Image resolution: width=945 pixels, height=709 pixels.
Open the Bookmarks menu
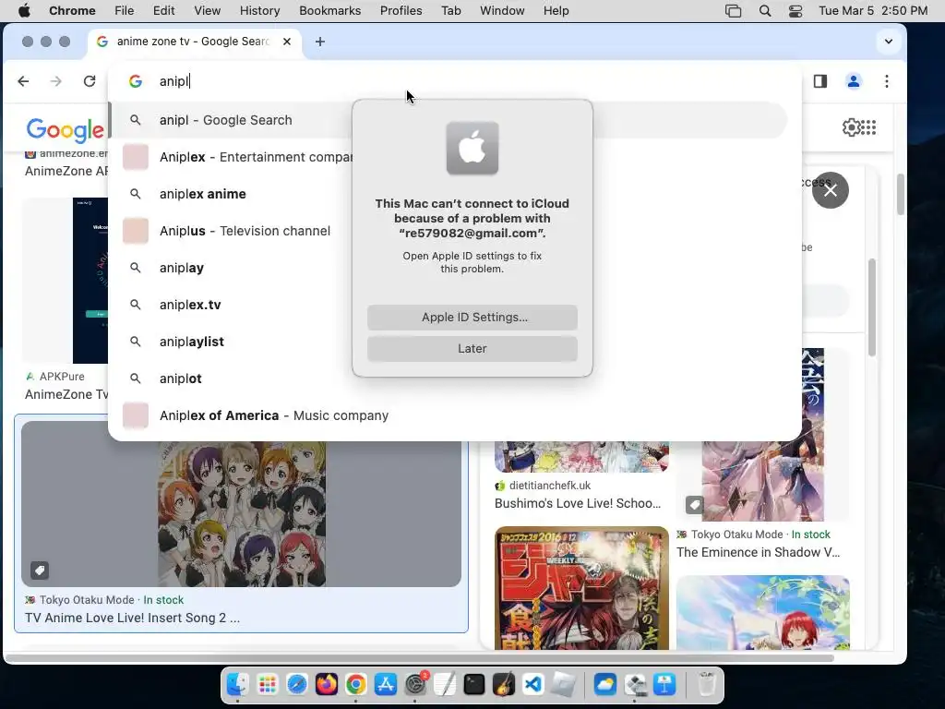(x=329, y=11)
